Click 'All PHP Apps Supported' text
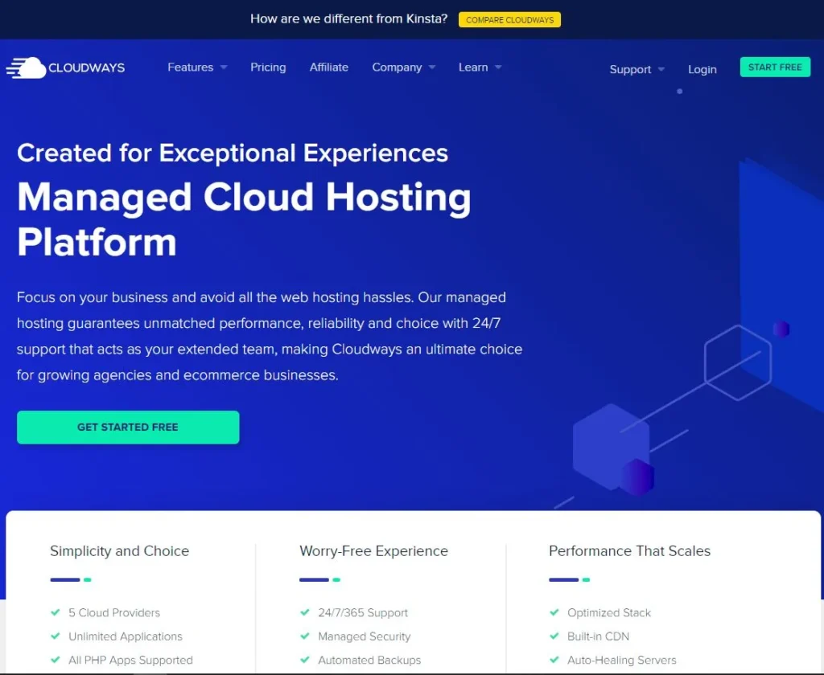Viewport: 824px width, 675px height. point(130,660)
